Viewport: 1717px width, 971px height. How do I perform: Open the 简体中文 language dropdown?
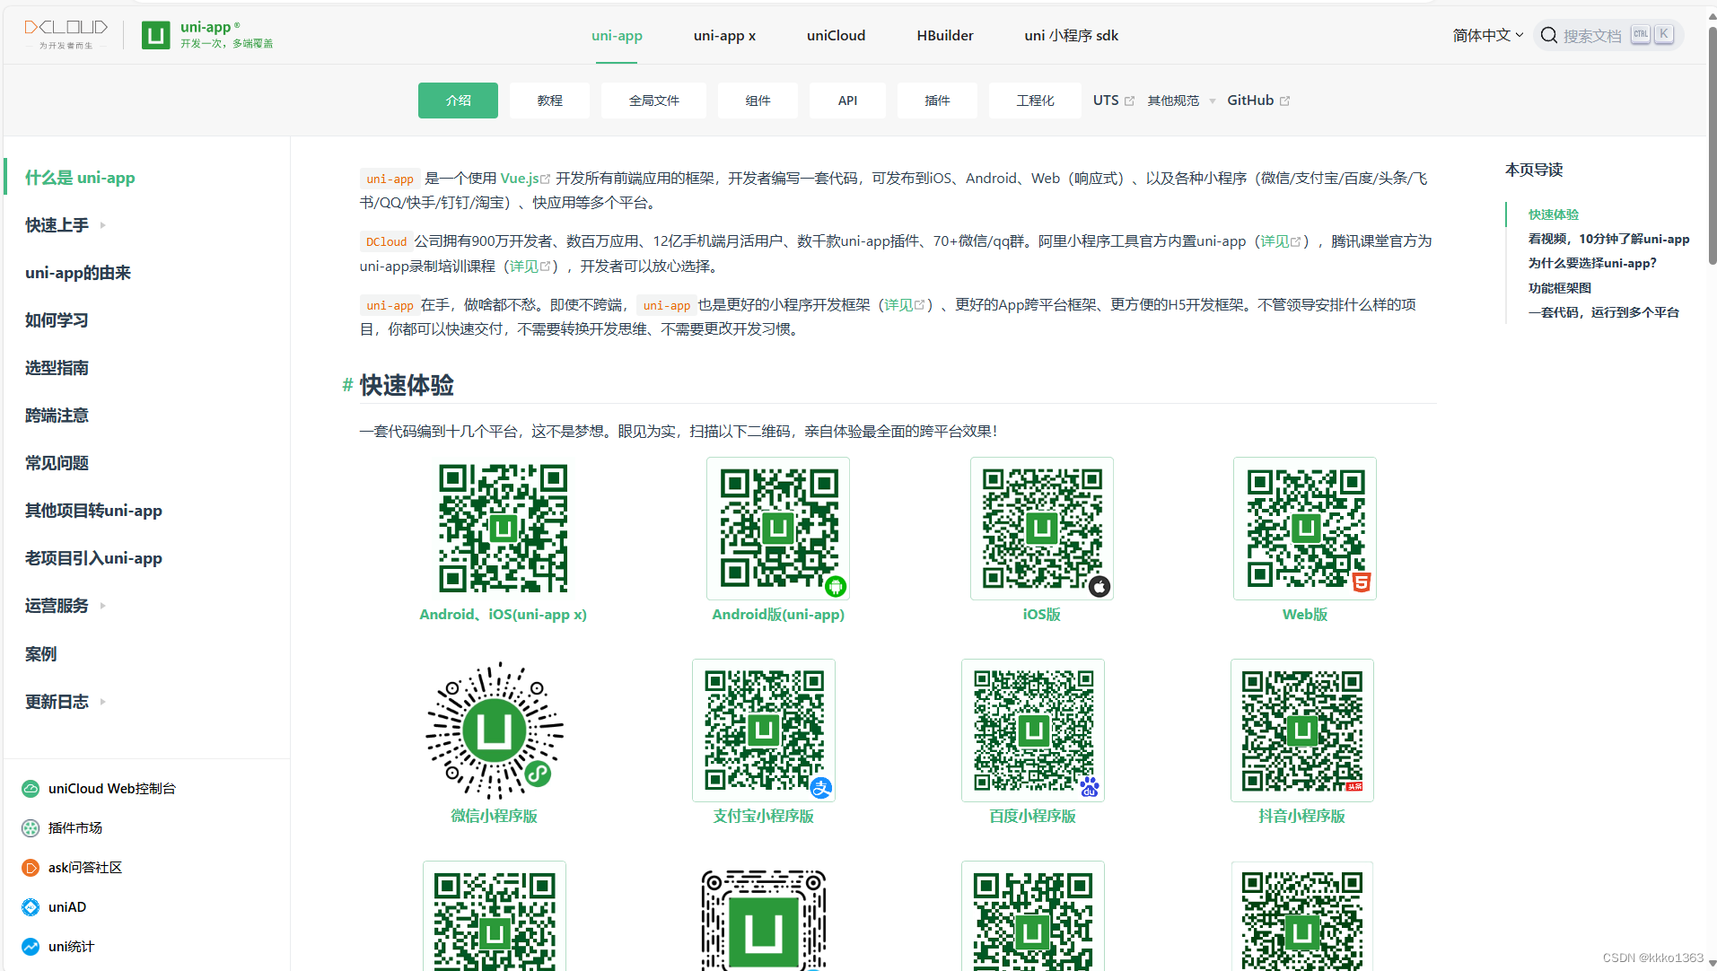pyautogui.click(x=1488, y=35)
